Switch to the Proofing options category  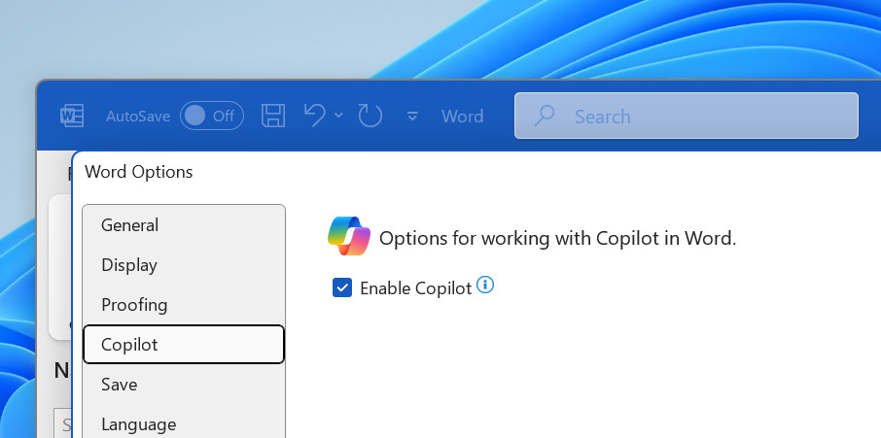[134, 305]
